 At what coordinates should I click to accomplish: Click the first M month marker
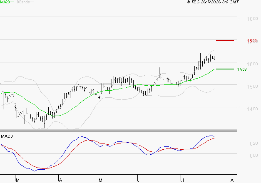tap(17, 180)
